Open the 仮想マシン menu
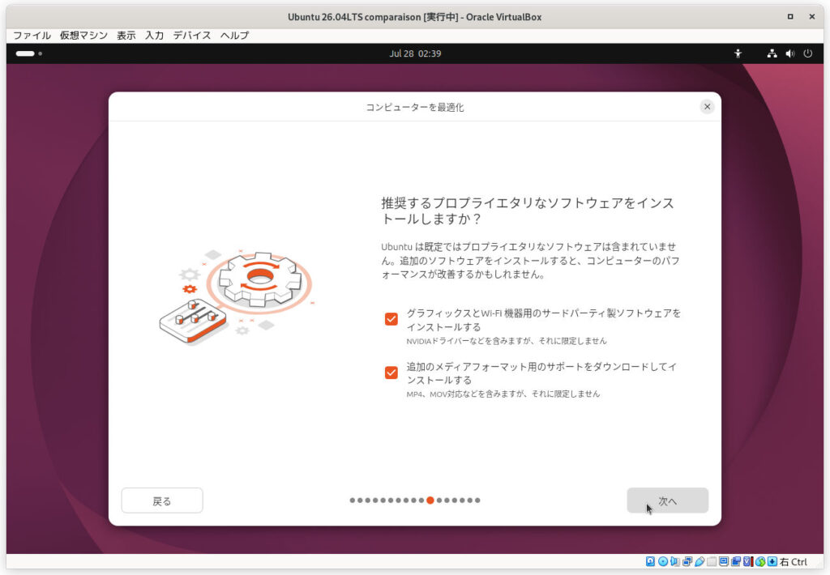830x575 pixels. tap(83, 36)
